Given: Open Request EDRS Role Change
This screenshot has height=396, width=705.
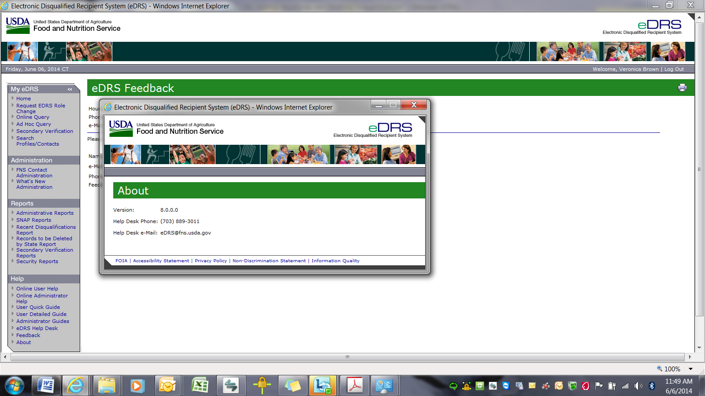Looking at the screenshot, I should click(x=41, y=108).
